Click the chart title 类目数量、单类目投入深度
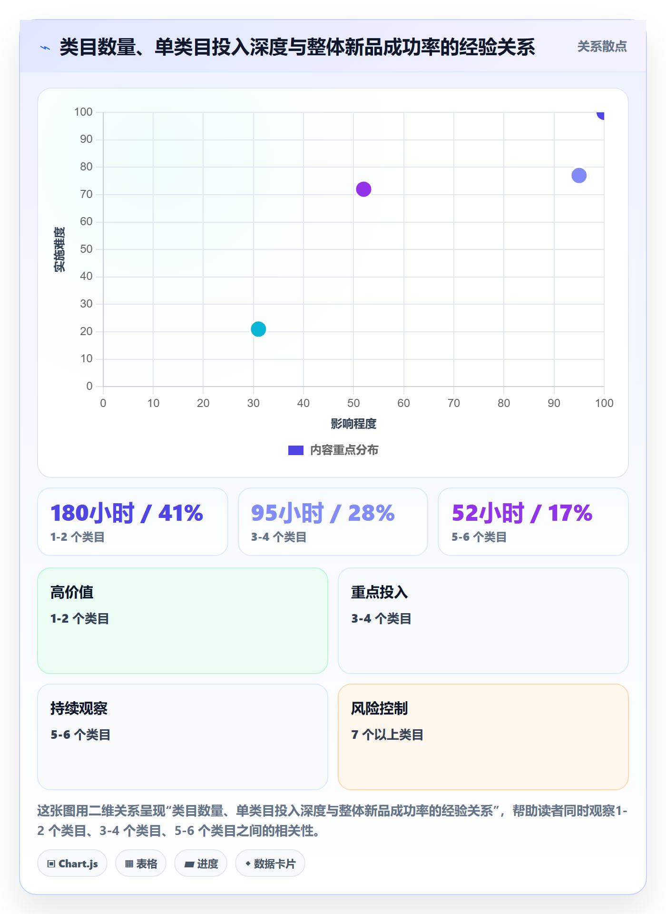The width and height of the screenshot is (666, 914). click(297, 47)
